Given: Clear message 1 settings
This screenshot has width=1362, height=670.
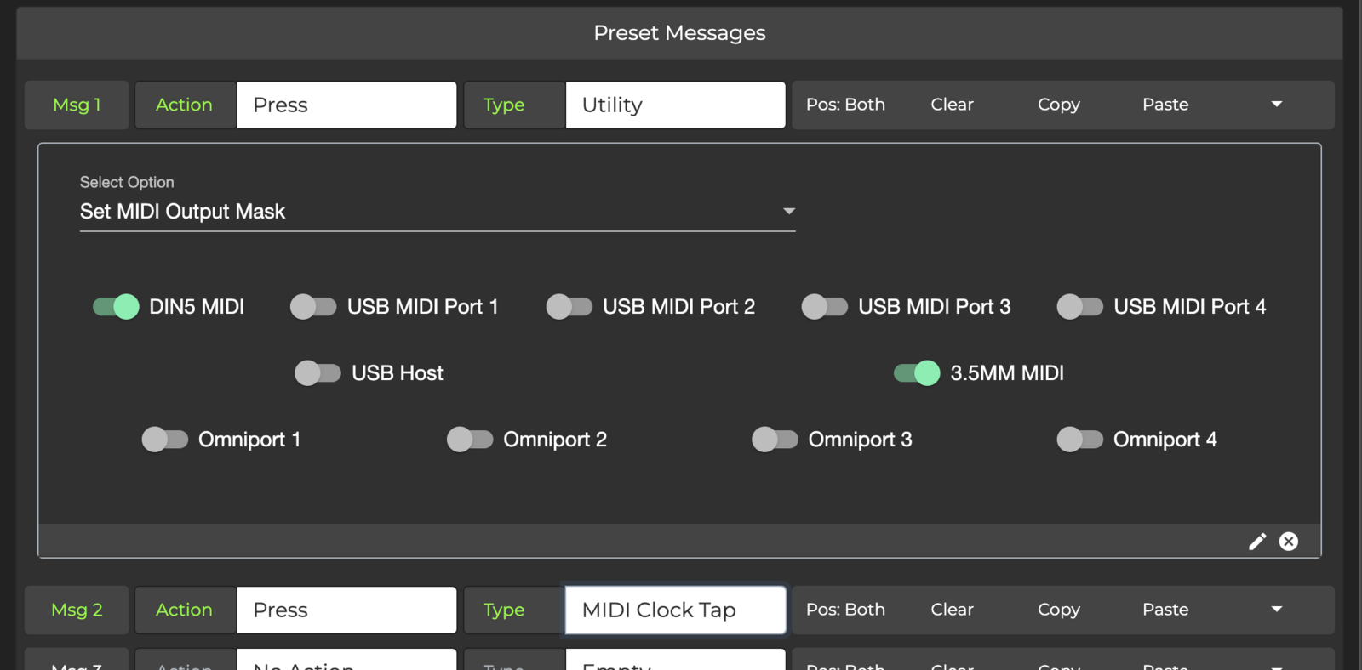Looking at the screenshot, I should tap(952, 105).
